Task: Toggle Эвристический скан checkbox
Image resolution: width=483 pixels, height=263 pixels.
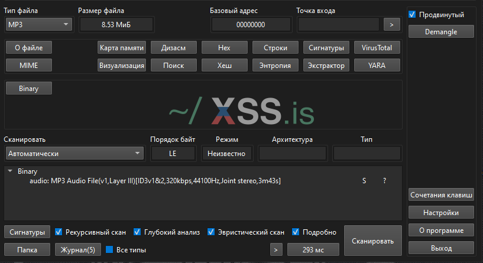Action: (x=210, y=232)
